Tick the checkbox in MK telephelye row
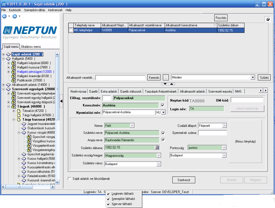This screenshot has height=208, width=275. (x=71, y=30)
